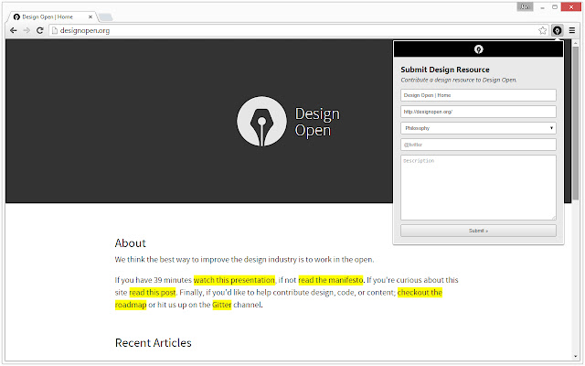Click the browser forward arrow
This screenshot has height=366, width=585.
point(27,30)
